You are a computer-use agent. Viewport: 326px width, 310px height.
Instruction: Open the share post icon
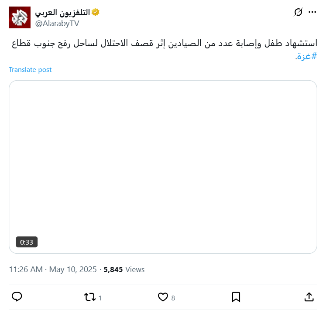click(x=309, y=297)
